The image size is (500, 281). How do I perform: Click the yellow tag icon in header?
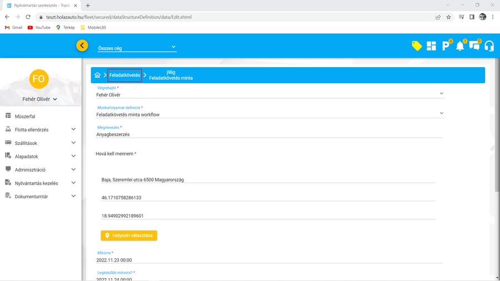point(417,46)
